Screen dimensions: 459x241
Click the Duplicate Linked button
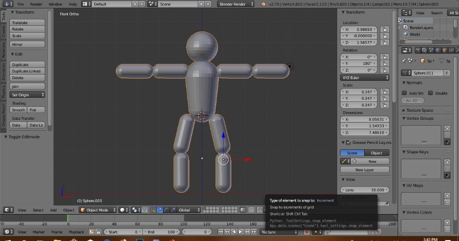[27, 71]
